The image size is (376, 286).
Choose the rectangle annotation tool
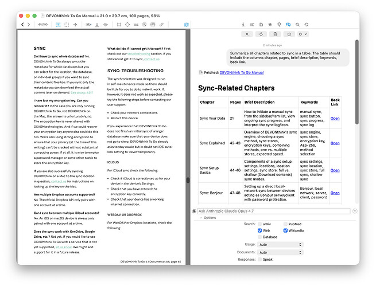(119, 25)
